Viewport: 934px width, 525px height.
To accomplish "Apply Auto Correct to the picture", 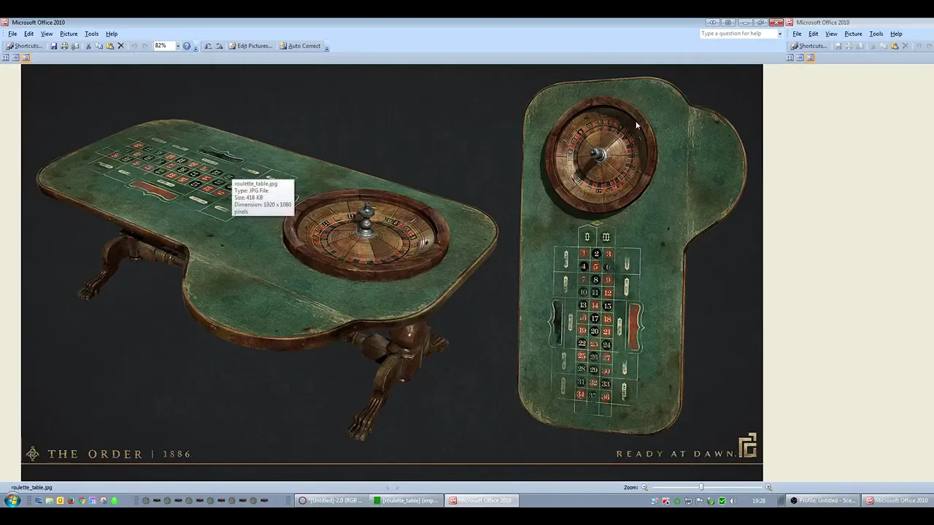I will point(300,46).
